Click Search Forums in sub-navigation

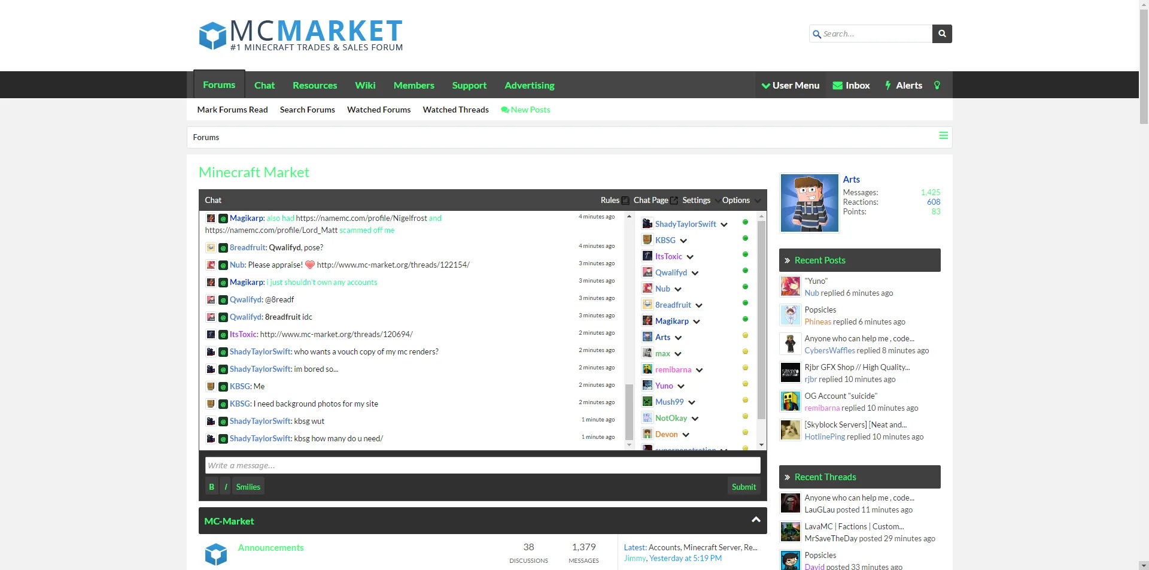tap(308, 110)
